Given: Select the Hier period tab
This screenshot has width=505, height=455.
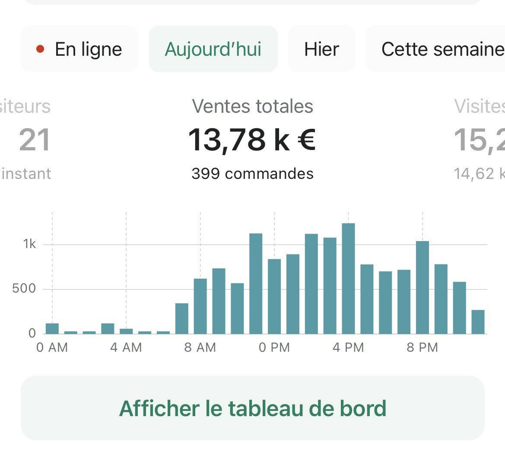Looking at the screenshot, I should pos(321,49).
